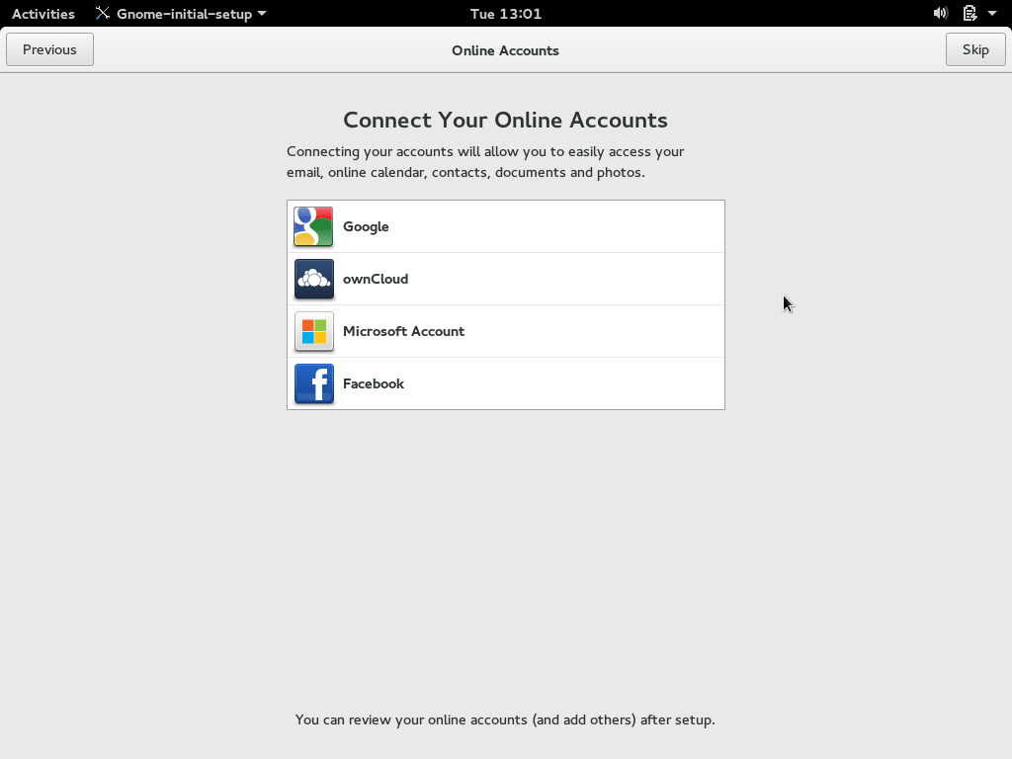Open the Activities overview
Image resolution: width=1012 pixels, height=759 pixels.
(x=43, y=14)
